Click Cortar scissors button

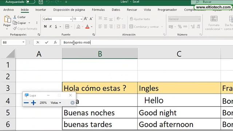pyautogui.click(x=19, y=17)
